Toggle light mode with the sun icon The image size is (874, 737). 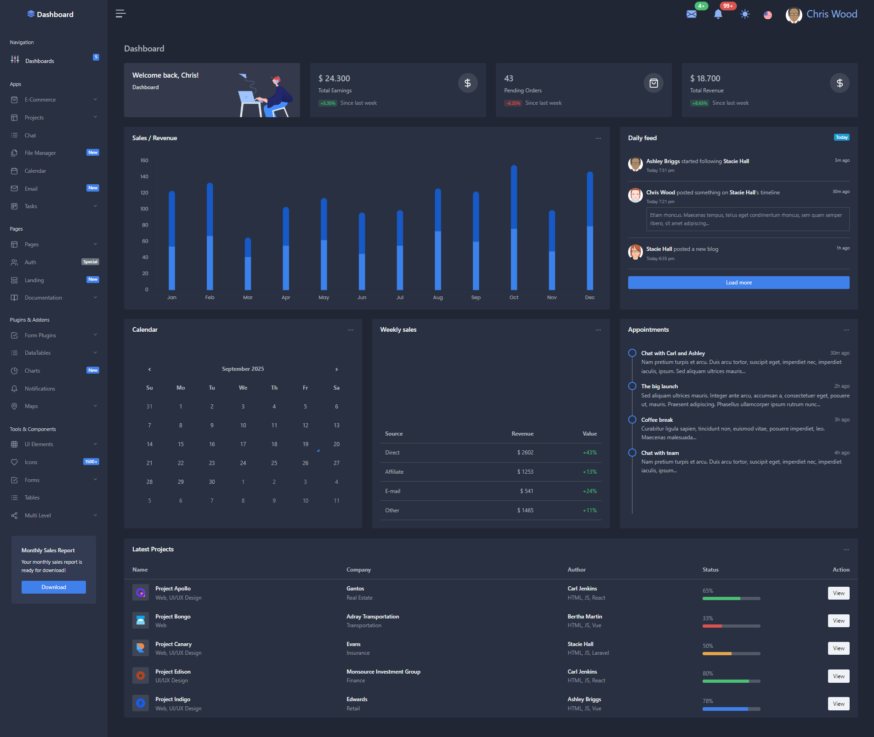click(745, 14)
